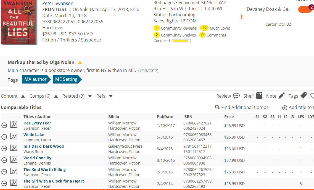The width and height of the screenshot is (314, 190).
Task: Open The Kind Worth Killing title
Action: [x=45, y=170]
